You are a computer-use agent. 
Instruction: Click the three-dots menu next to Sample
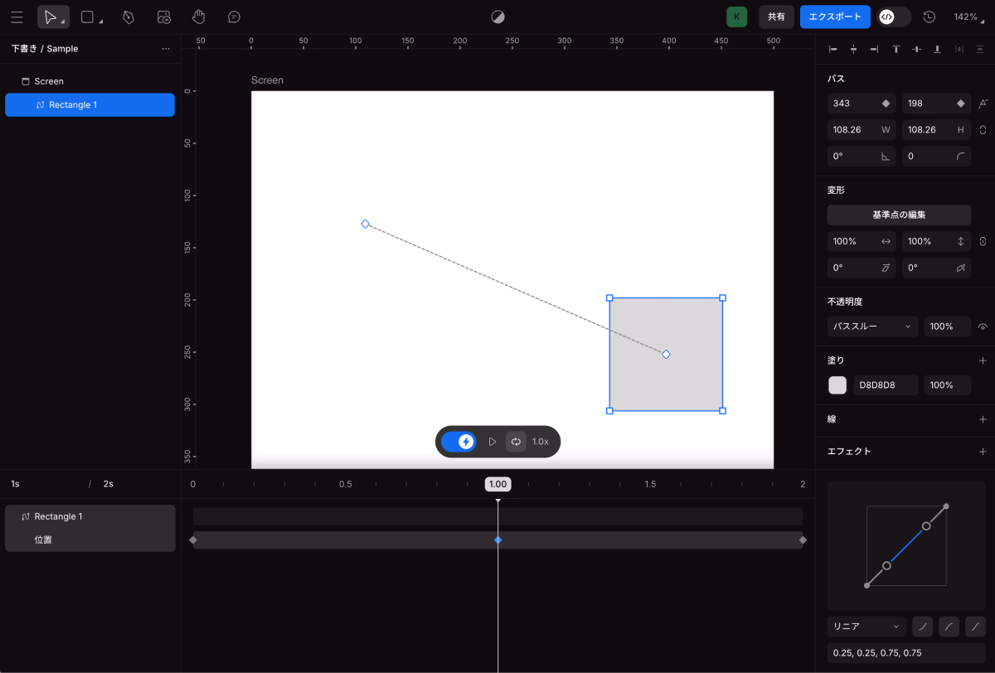pyautogui.click(x=166, y=49)
